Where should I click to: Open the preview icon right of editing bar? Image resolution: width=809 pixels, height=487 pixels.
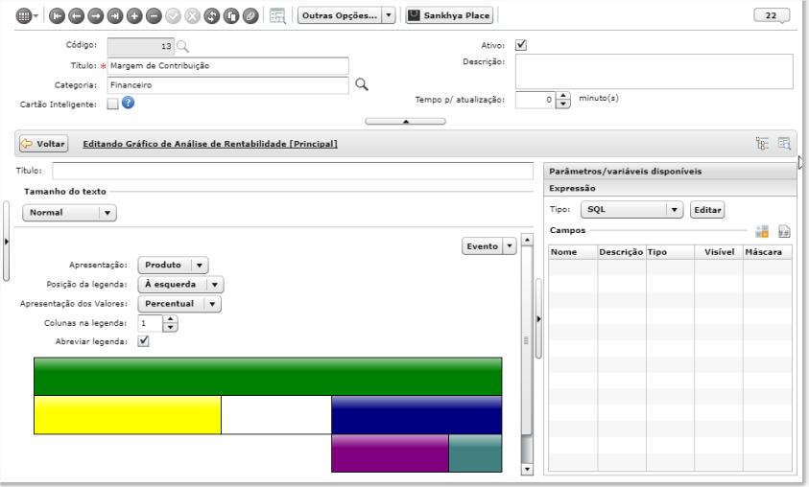tap(784, 143)
